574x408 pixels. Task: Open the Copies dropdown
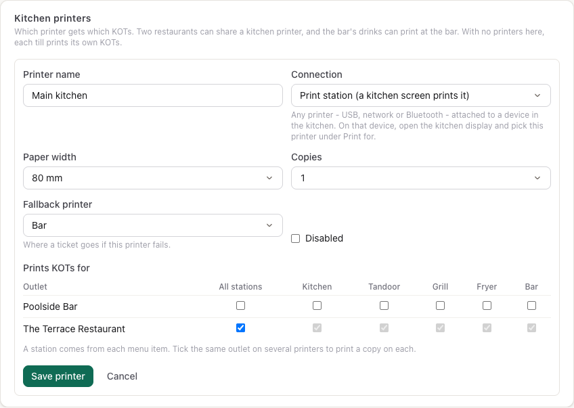[x=420, y=178]
